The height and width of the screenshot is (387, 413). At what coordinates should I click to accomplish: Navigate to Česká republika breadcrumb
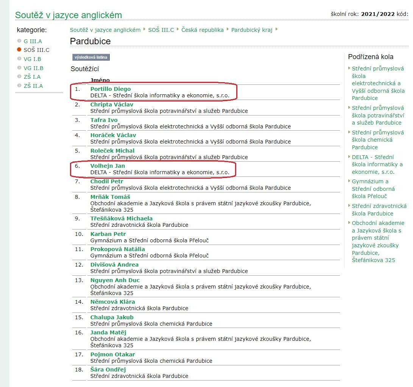202,30
